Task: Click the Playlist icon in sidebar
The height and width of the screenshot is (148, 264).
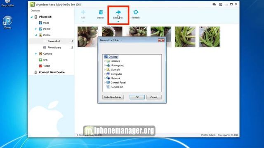Action: (x=40, y=29)
